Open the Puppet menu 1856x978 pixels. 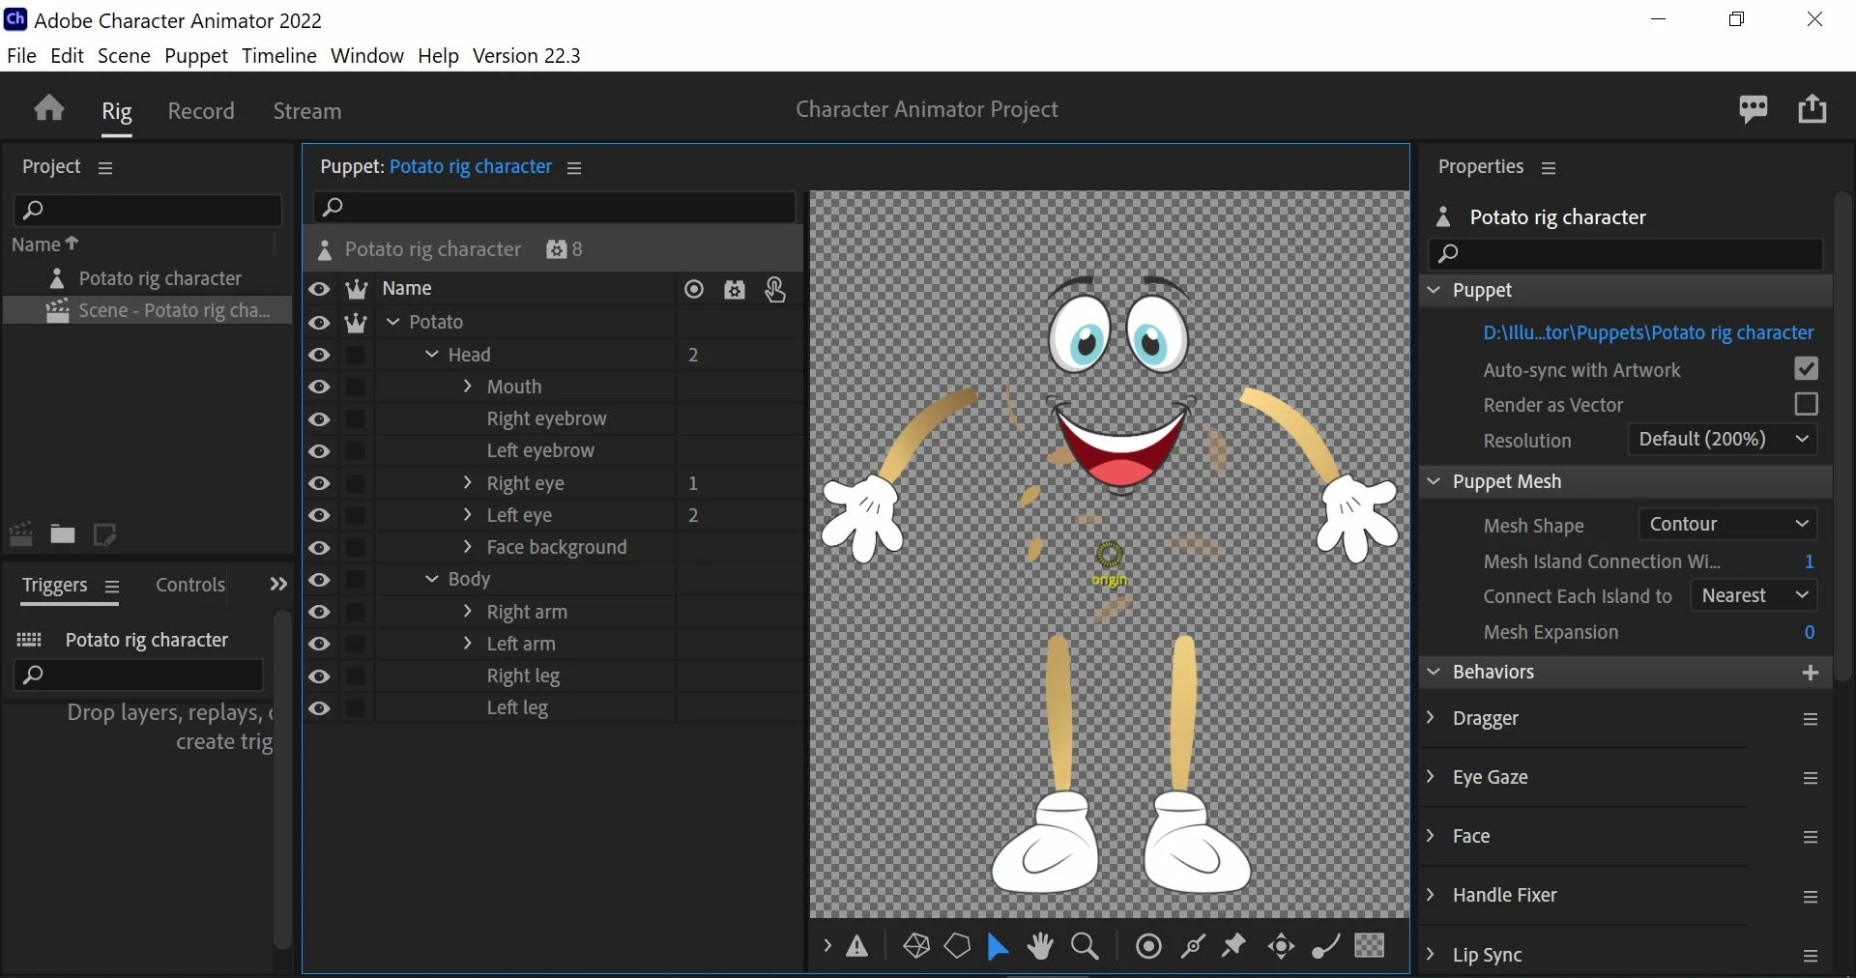pos(196,55)
